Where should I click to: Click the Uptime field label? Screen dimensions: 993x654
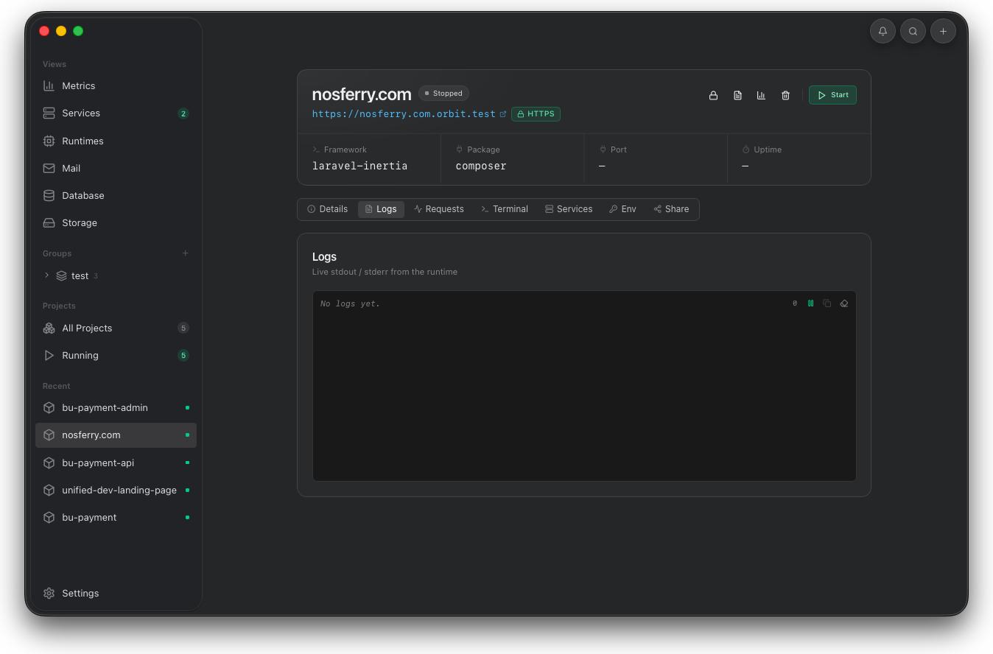coord(768,150)
